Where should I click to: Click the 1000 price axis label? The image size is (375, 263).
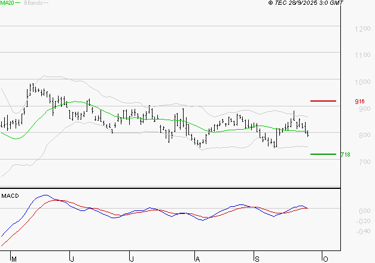361,82
